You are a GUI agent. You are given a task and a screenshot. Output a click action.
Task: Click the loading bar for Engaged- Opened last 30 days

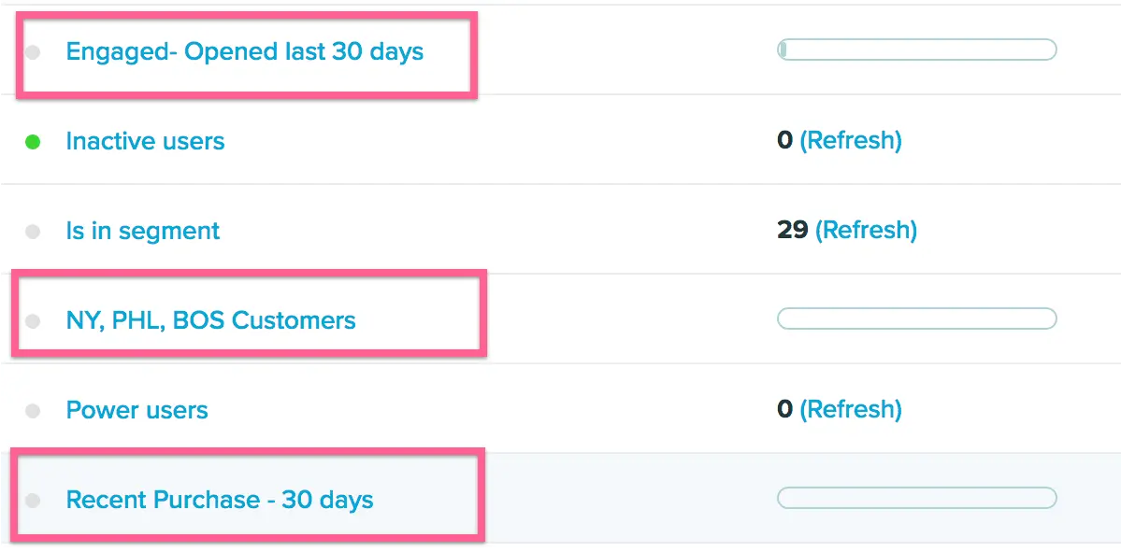coord(916,50)
